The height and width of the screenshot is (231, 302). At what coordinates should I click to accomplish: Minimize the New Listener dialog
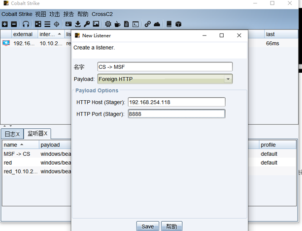point(204,35)
